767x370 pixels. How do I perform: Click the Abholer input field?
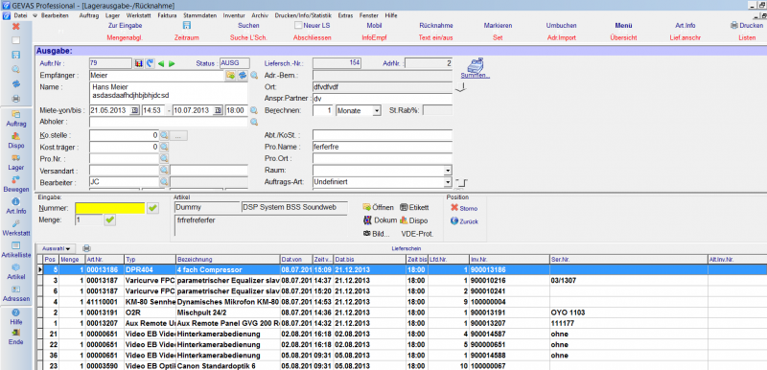coord(170,122)
